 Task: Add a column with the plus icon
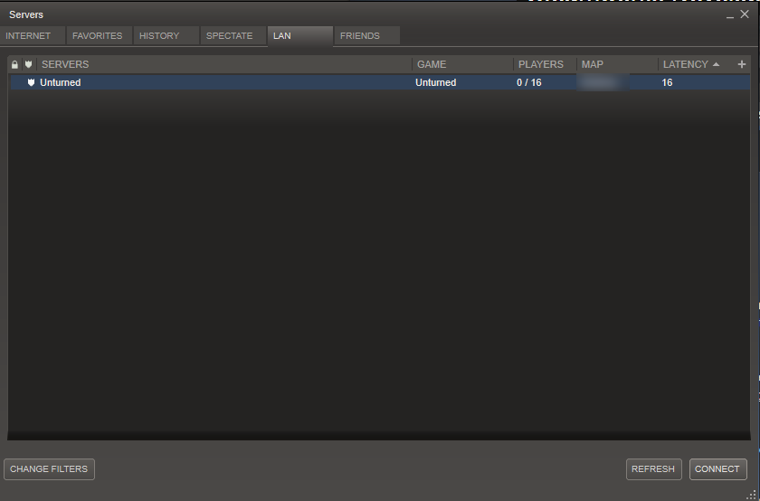[742, 64]
